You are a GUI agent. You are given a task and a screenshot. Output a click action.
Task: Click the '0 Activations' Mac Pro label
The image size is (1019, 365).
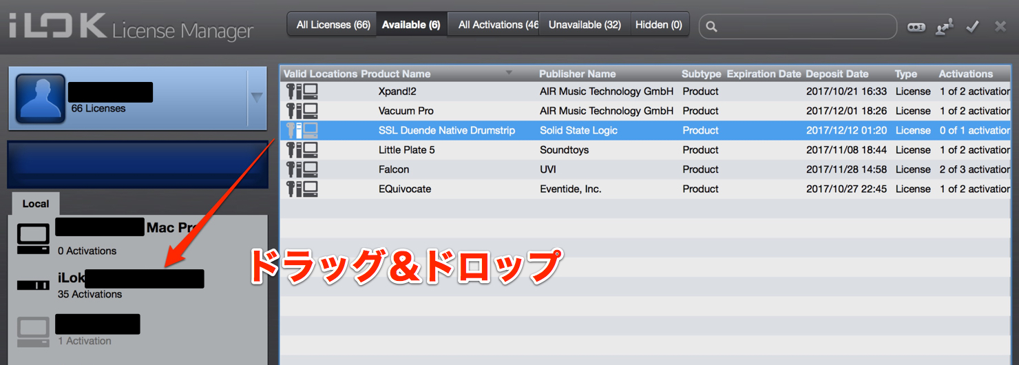pos(87,251)
